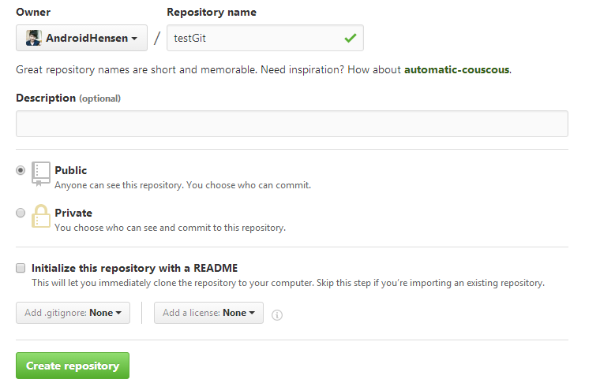Enable Initialize this repository with a README

pos(21,268)
